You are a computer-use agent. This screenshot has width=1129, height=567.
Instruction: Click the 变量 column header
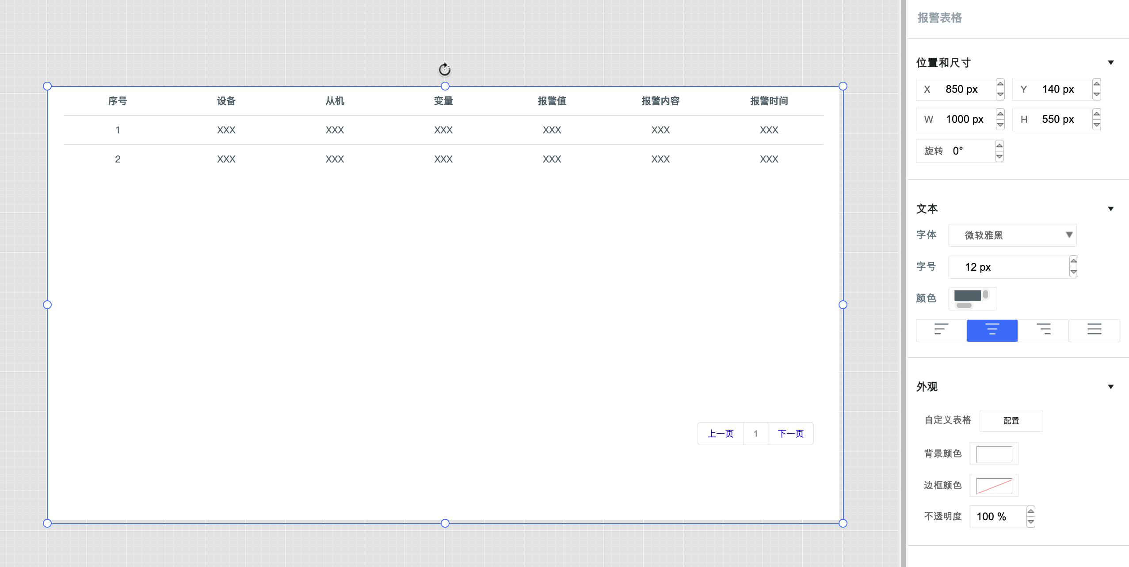pos(443,101)
